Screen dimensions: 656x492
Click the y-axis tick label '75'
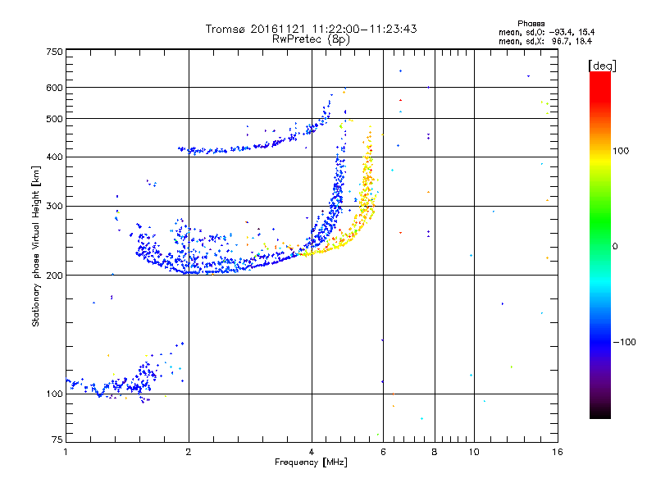coord(57,440)
